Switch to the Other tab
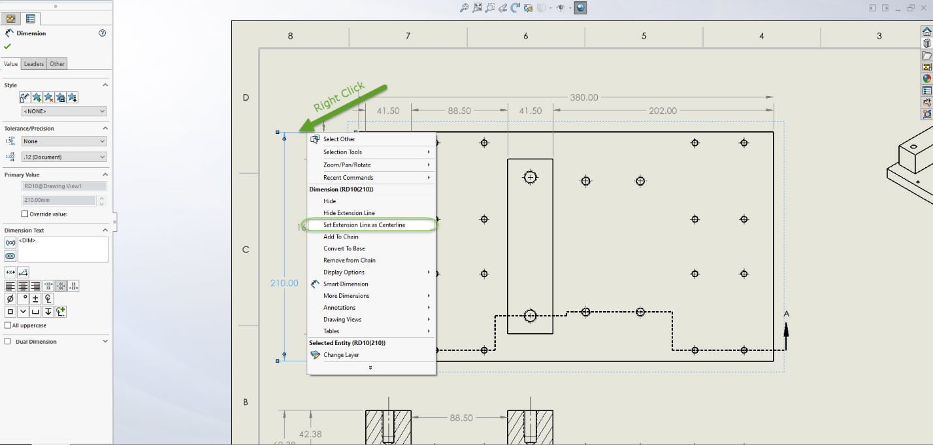This screenshot has height=445, width=933. pyautogui.click(x=57, y=64)
